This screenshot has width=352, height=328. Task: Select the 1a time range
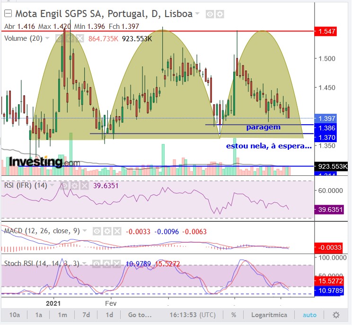pyautogui.click(x=39, y=315)
